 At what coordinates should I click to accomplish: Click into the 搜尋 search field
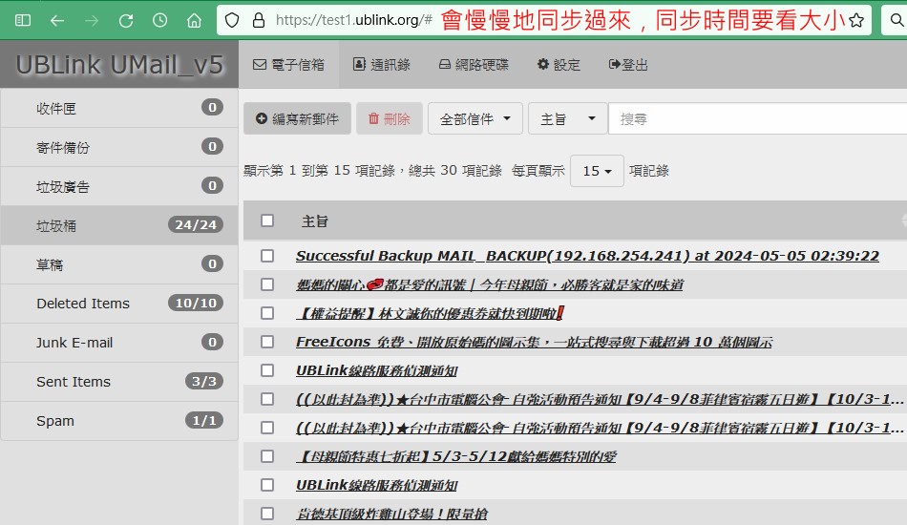pos(754,119)
